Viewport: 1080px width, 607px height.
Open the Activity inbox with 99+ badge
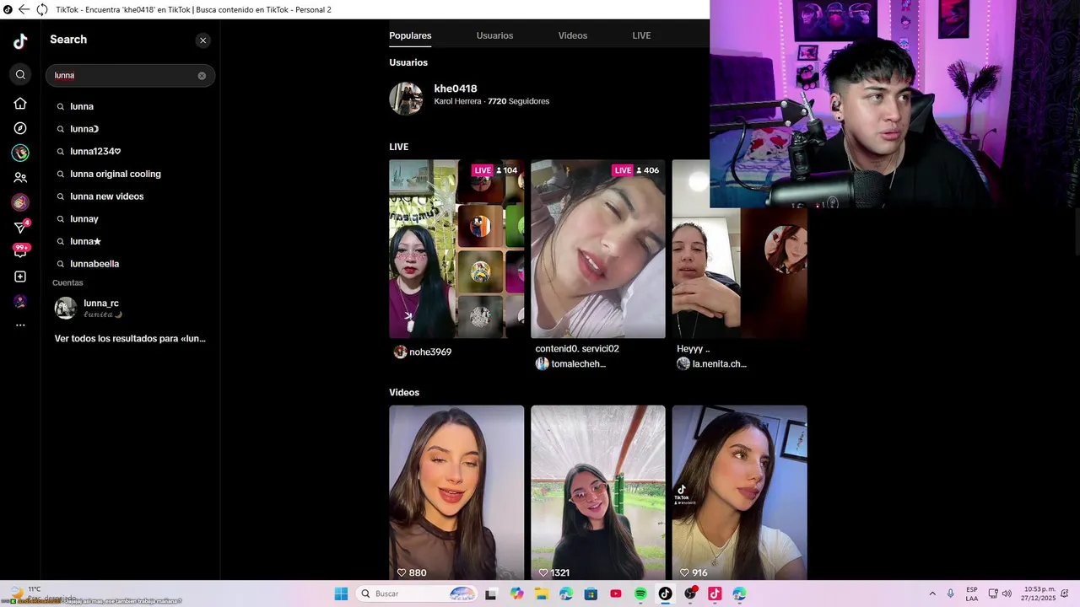(20, 251)
